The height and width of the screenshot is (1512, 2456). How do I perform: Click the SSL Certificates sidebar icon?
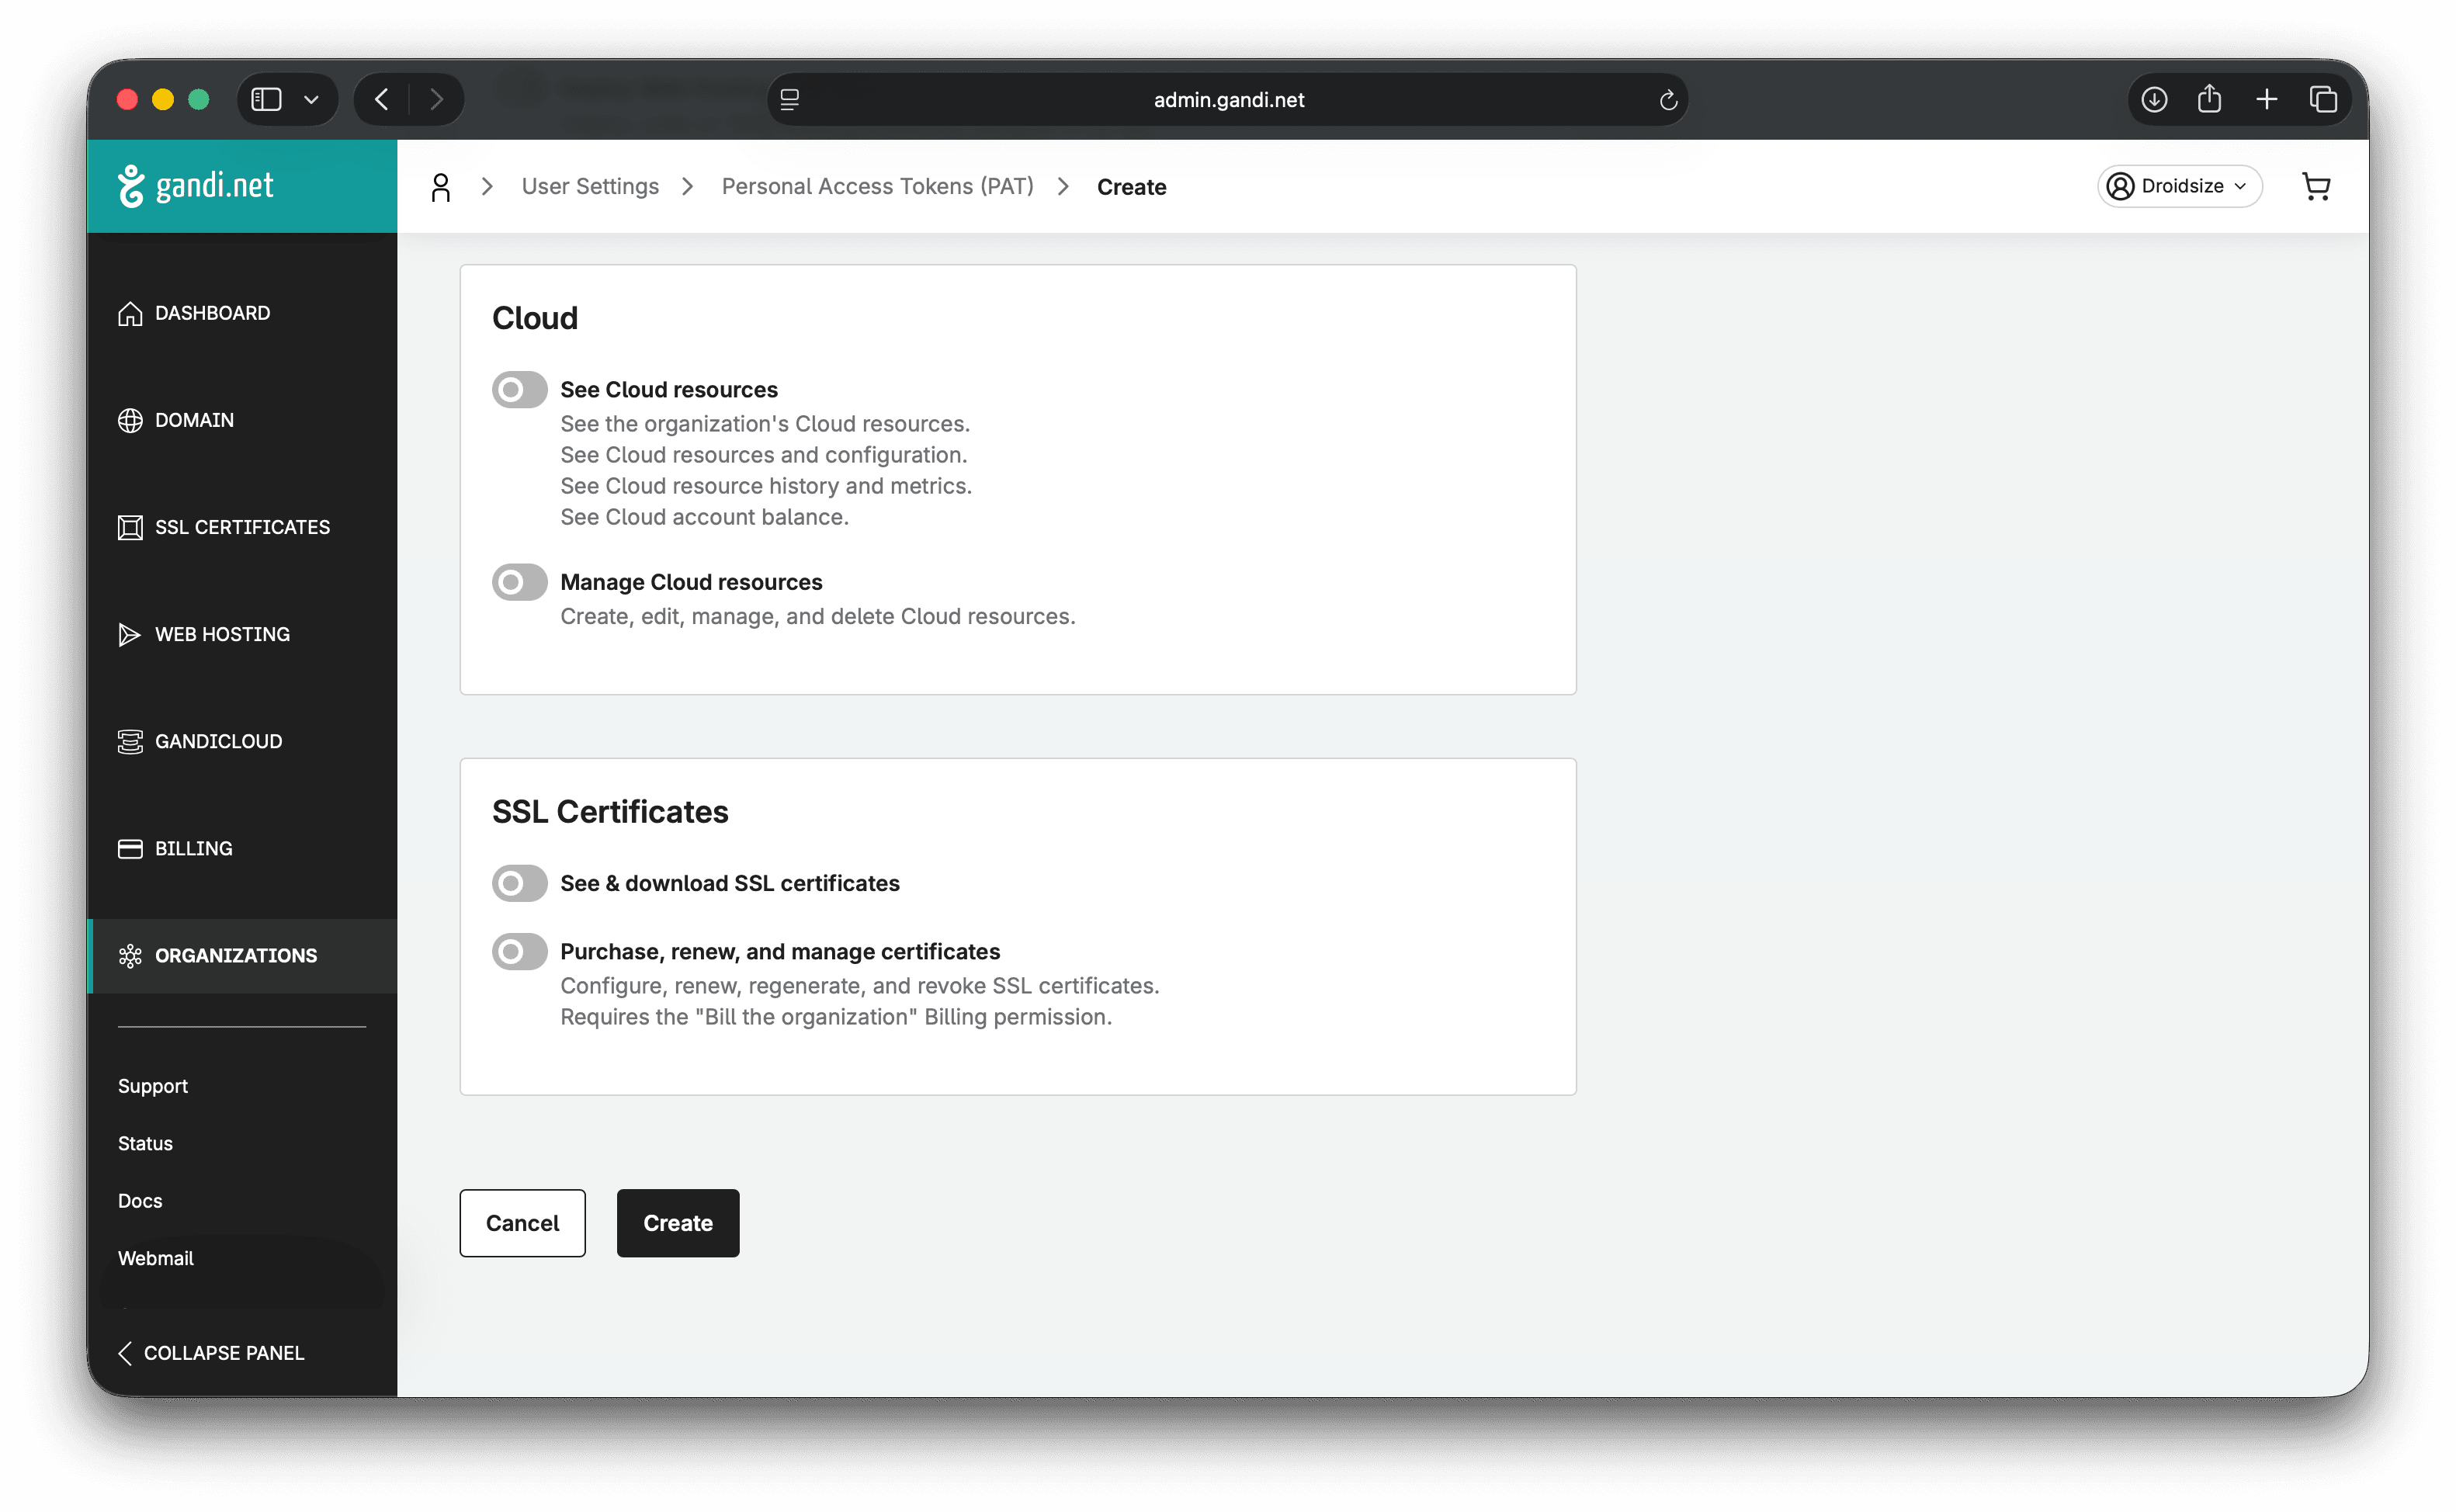tap(130, 527)
